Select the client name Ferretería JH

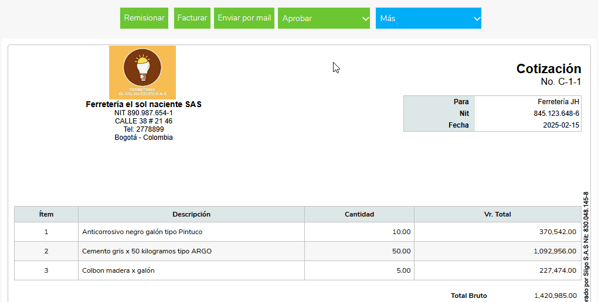click(558, 102)
